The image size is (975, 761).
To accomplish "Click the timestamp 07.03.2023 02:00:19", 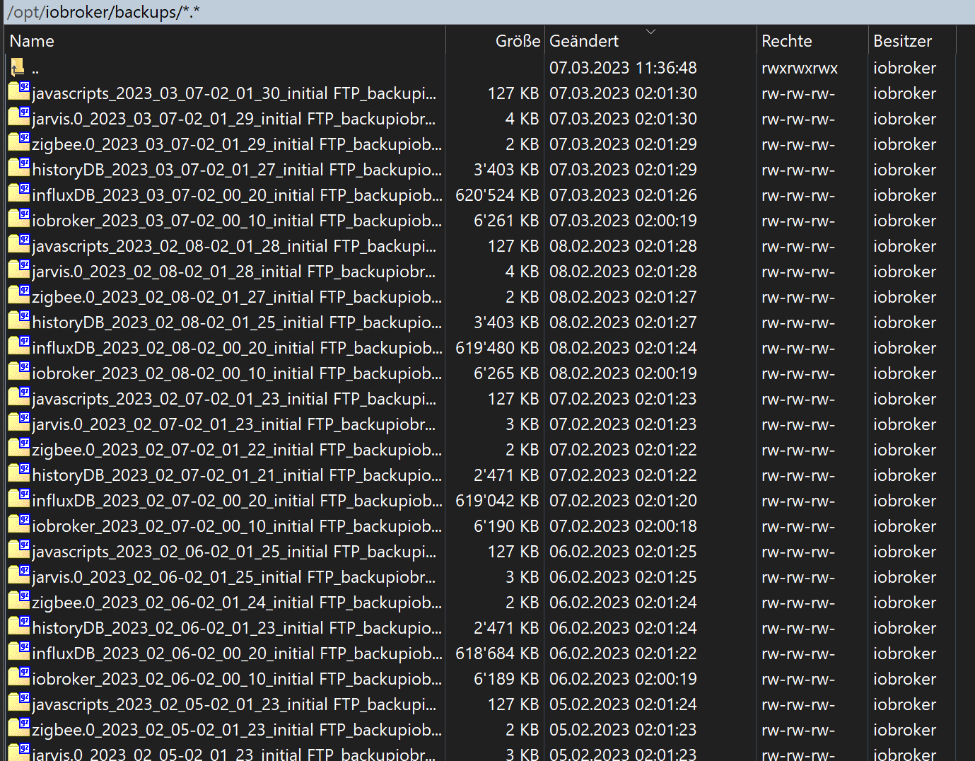I will coord(623,221).
